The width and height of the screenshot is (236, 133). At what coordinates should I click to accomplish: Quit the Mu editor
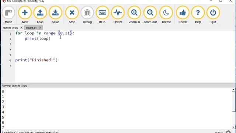pyautogui.click(x=213, y=15)
